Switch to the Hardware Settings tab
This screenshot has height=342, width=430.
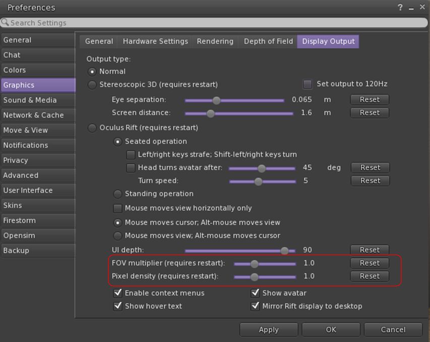pos(155,41)
